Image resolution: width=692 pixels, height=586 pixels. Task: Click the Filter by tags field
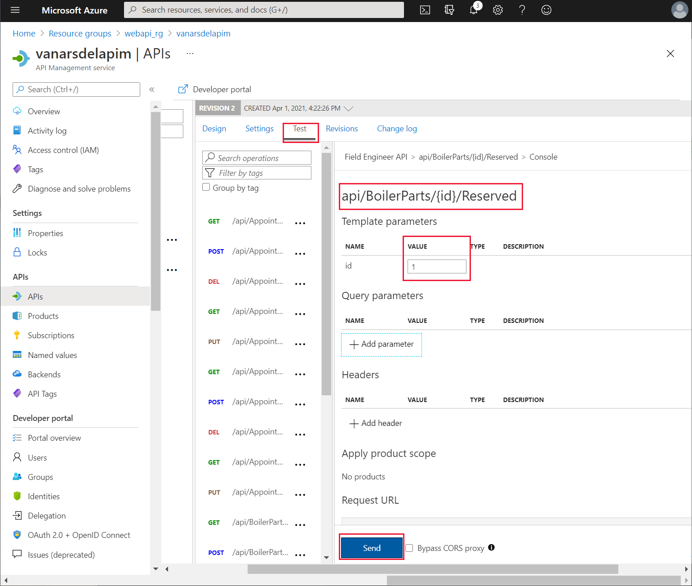257,173
